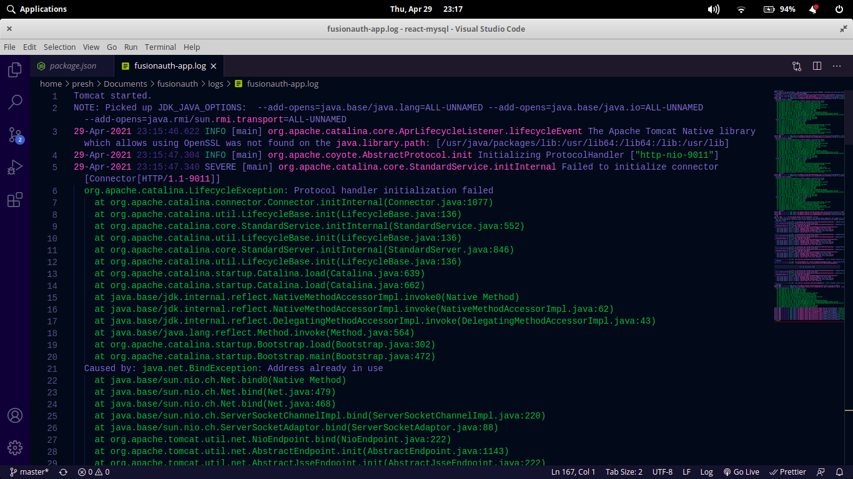The image size is (853, 479).
Task: Click Prettier status bar item
Action: click(x=787, y=472)
